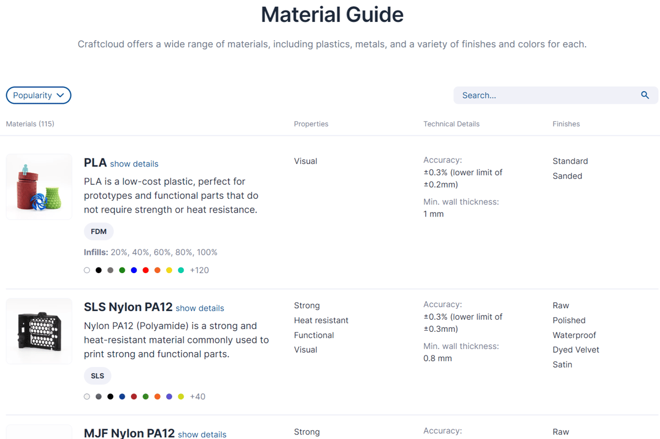This screenshot has width=660, height=439.
Task: Select the dark red SLS Nylon swatch
Action: pyautogui.click(x=134, y=397)
